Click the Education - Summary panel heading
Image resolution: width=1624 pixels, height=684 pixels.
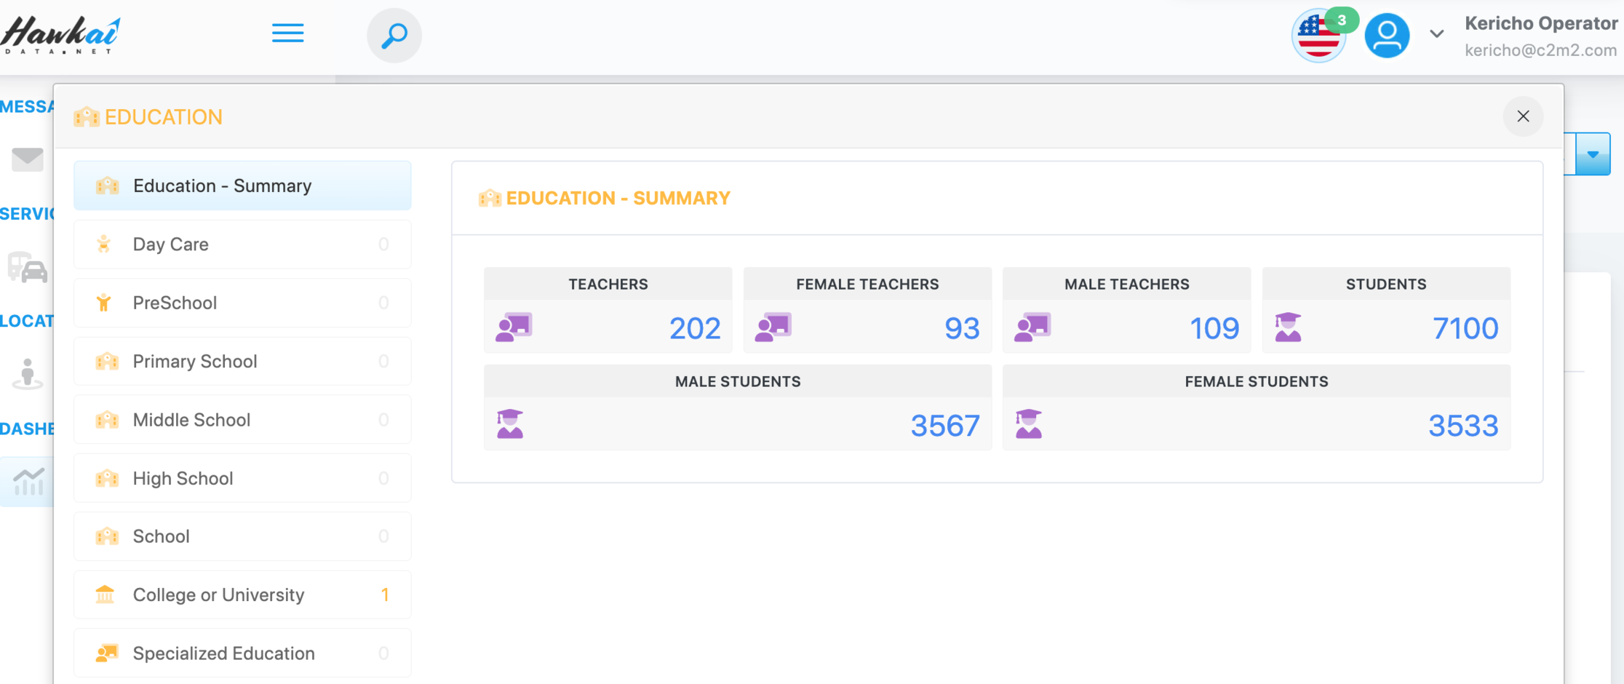(618, 198)
